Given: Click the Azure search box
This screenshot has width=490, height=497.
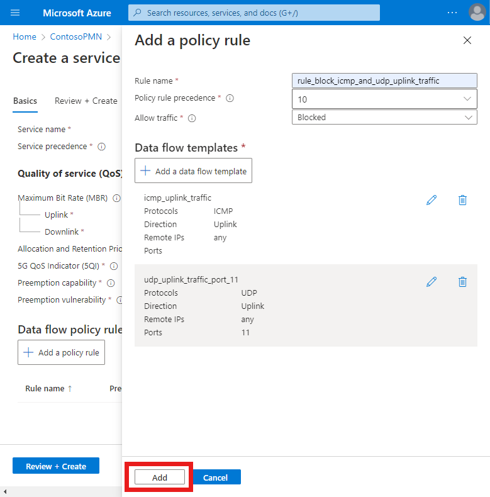Looking at the screenshot, I should coord(254,13).
